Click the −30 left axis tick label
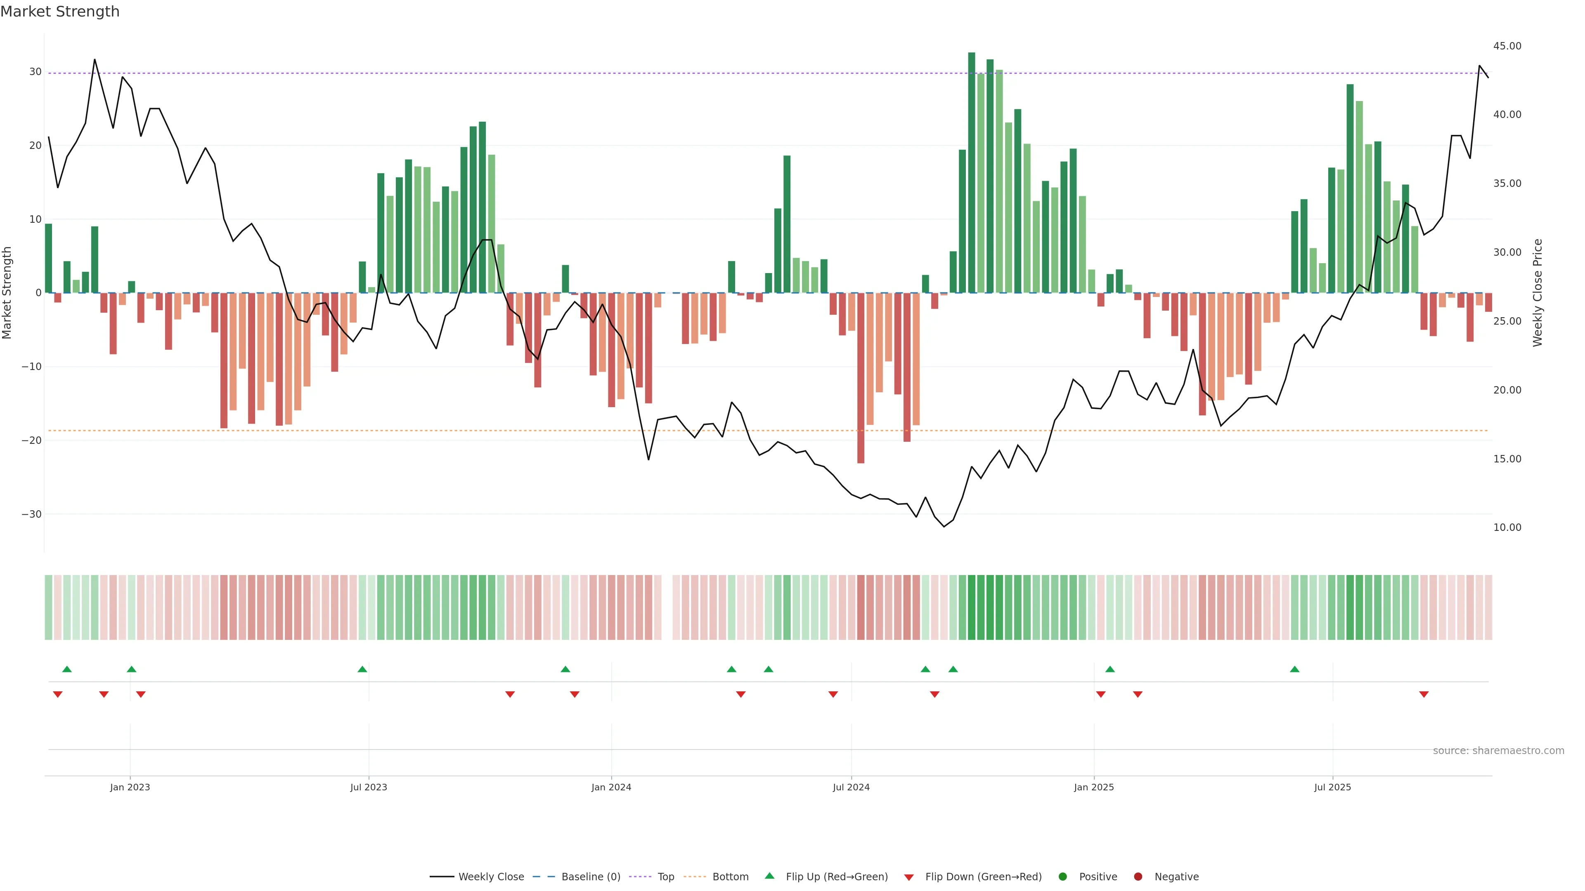Screen dimensions: 1585x891 [31, 514]
